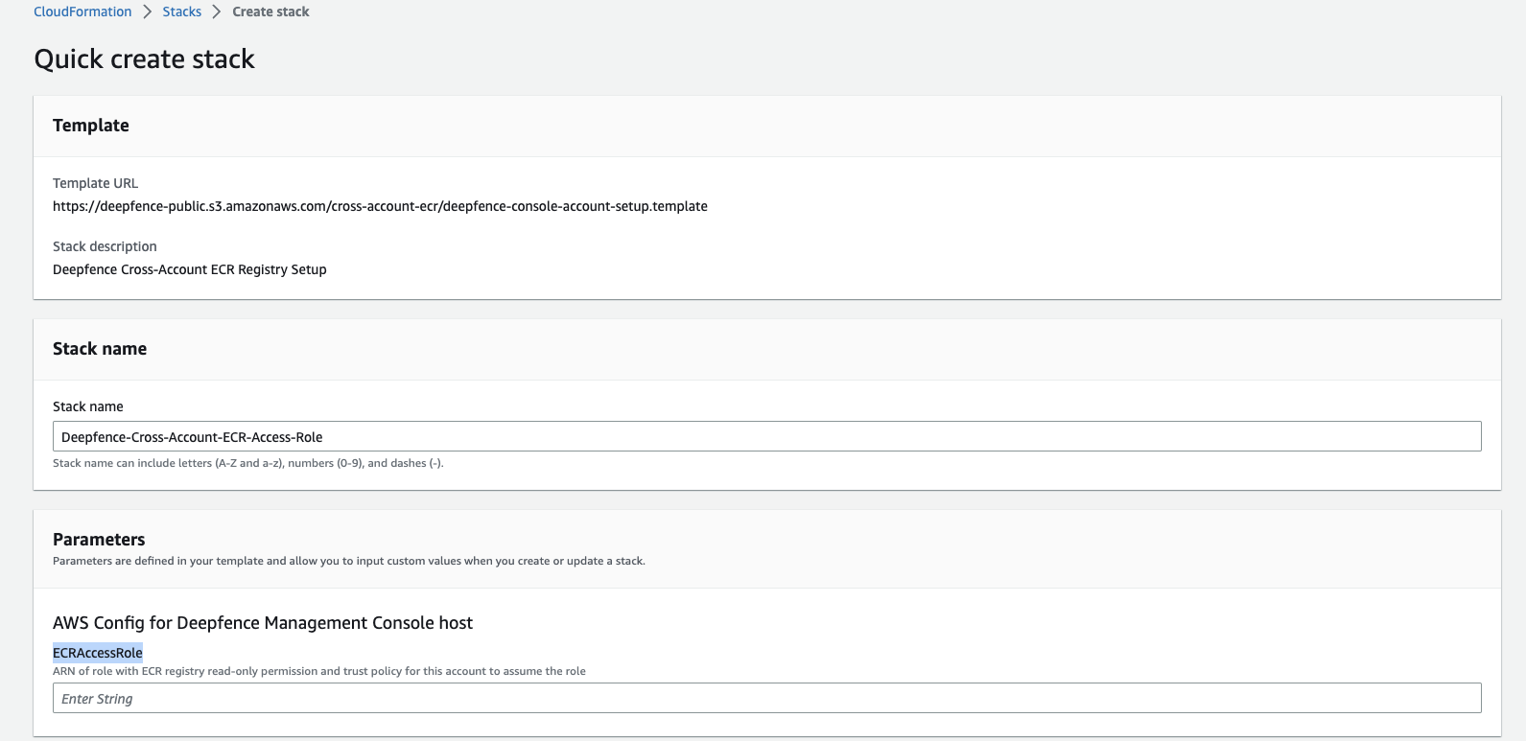Click the breadcrumb chevron after CloudFormation

(148, 12)
